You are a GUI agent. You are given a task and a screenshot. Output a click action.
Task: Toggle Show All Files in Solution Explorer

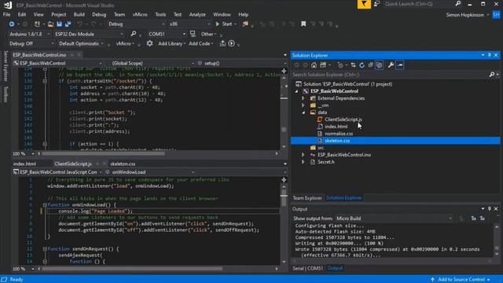pyautogui.click(x=379, y=65)
